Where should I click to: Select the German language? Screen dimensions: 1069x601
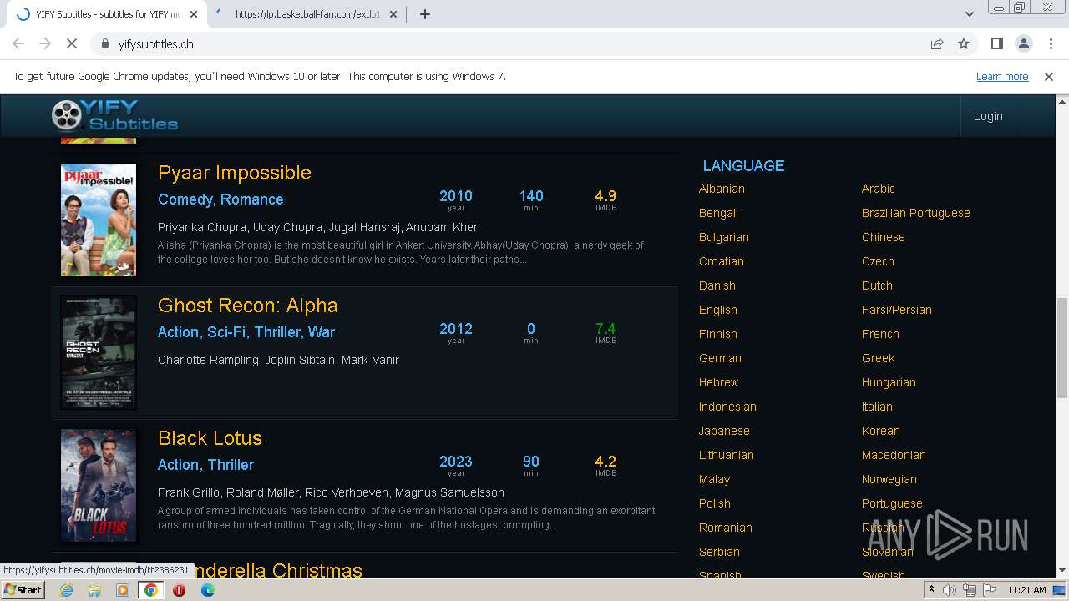point(720,358)
